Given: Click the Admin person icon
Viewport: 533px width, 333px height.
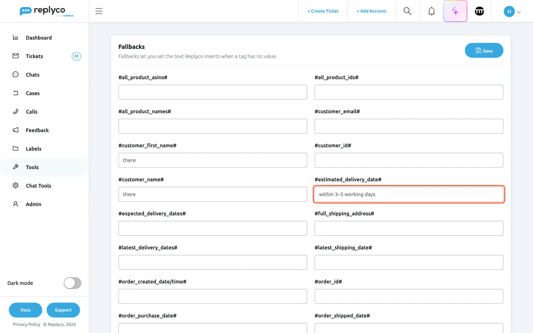Looking at the screenshot, I should [15, 204].
